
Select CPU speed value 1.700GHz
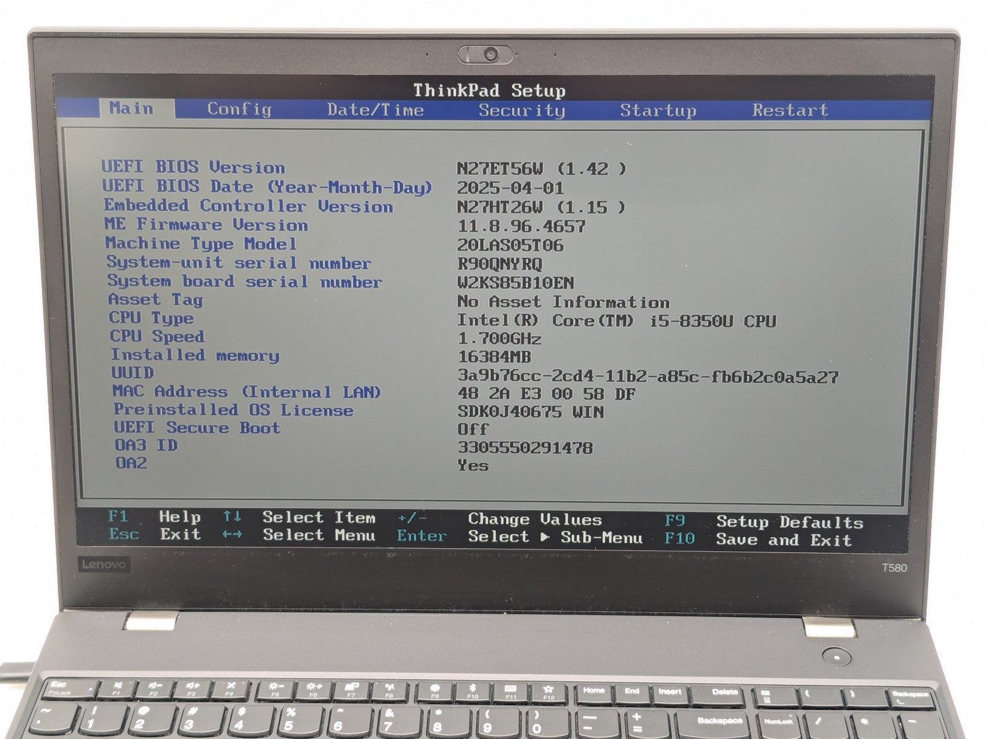tap(500, 339)
